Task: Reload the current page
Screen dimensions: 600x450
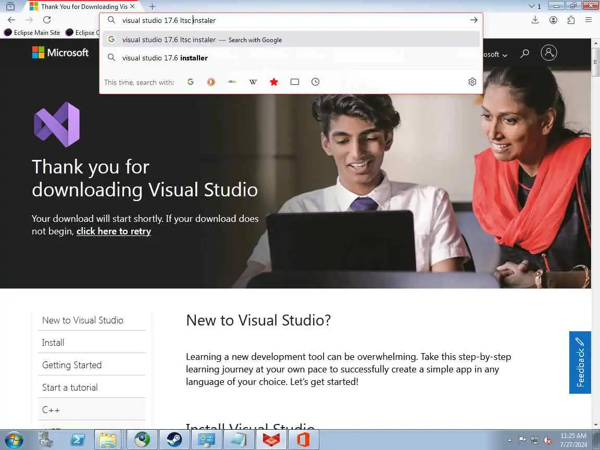Action: [47, 20]
